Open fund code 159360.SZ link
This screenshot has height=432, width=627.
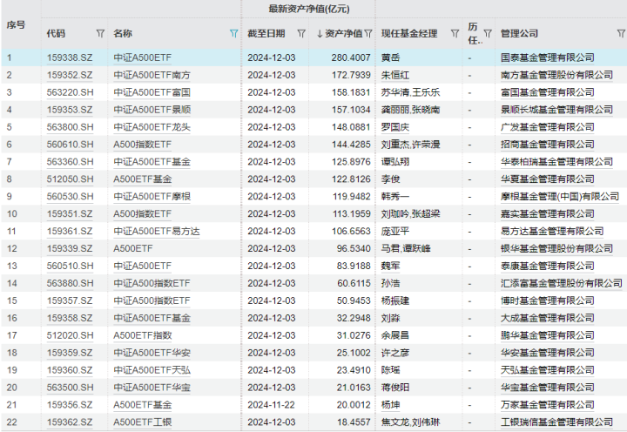[x=70, y=370]
